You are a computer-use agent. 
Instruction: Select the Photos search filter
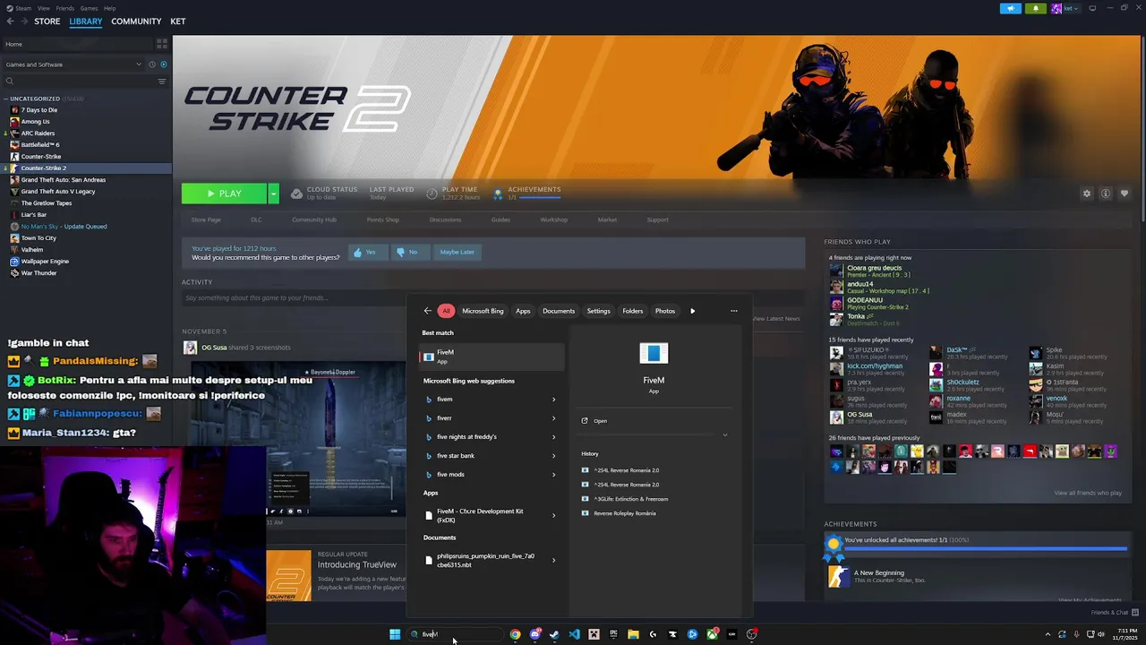665,311
